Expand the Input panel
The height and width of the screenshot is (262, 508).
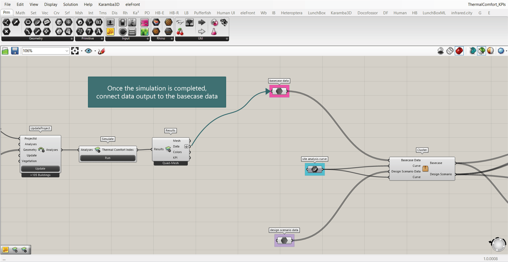(148, 39)
